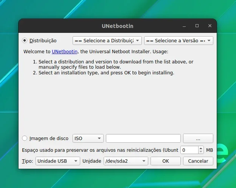Click the Cancelar button
The width and height of the screenshot is (236, 188).
(198, 161)
